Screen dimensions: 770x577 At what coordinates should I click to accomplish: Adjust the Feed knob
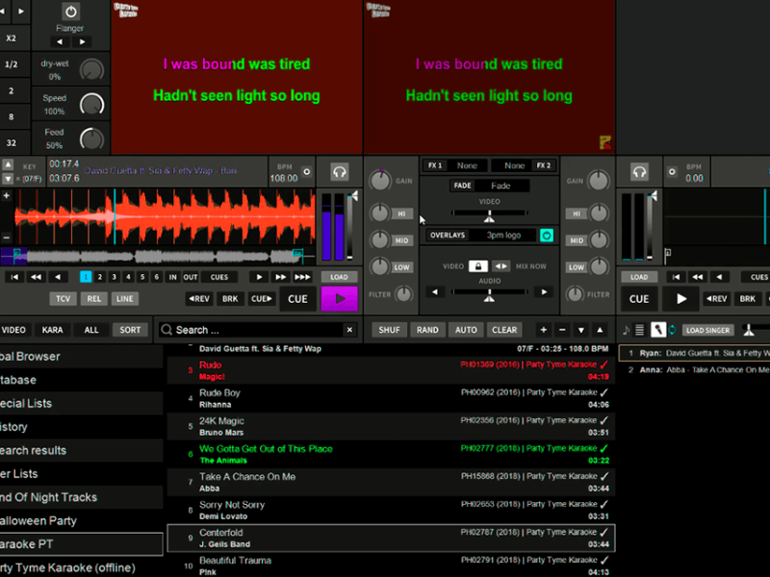click(x=91, y=138)
